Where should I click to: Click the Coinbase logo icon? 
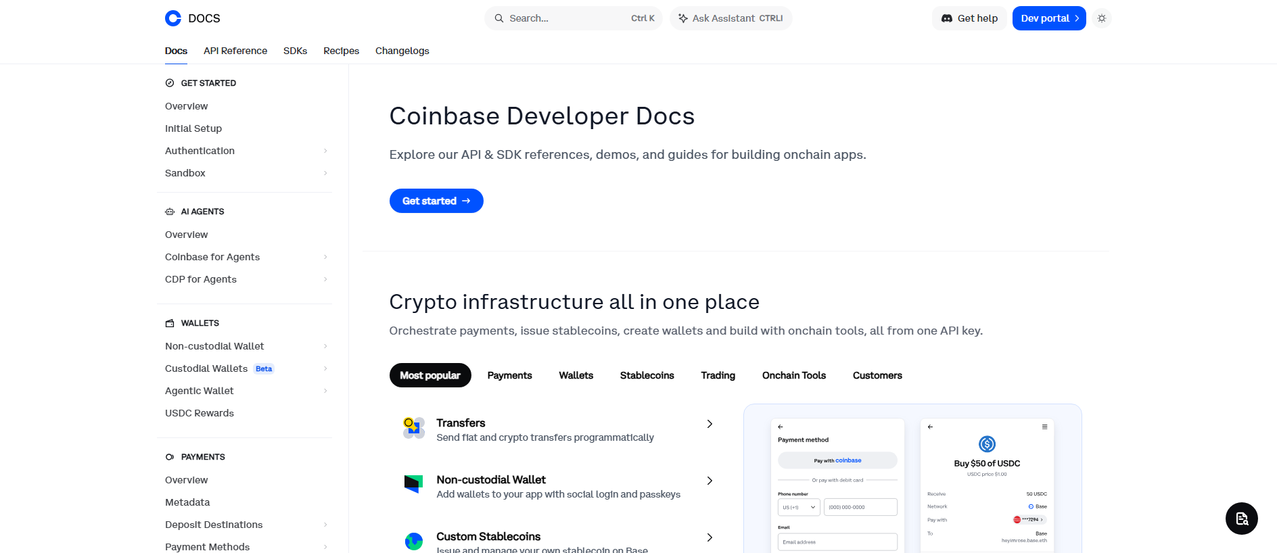(x=173, y=18)
